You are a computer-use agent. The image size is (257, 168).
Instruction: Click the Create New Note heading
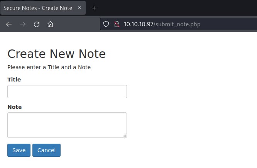coord(56,54)
